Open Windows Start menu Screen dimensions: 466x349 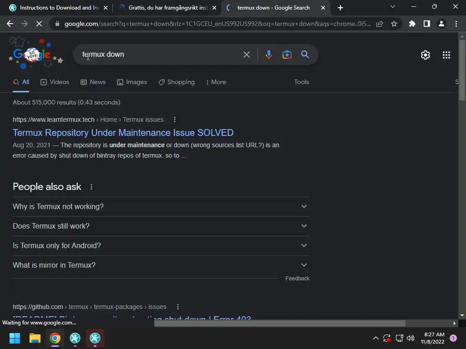[x=15, y=338]
